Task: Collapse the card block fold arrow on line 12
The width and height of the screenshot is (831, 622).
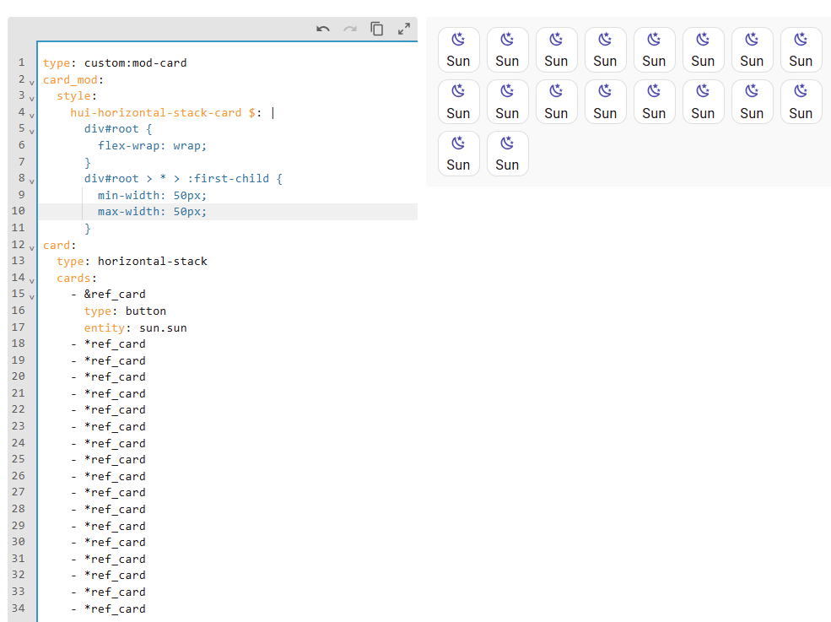Action: [32, 246]
